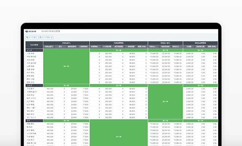Click the 支払対象者 header cell

34,45
